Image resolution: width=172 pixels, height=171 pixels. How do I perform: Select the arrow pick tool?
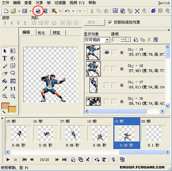(x=5, y=51)
